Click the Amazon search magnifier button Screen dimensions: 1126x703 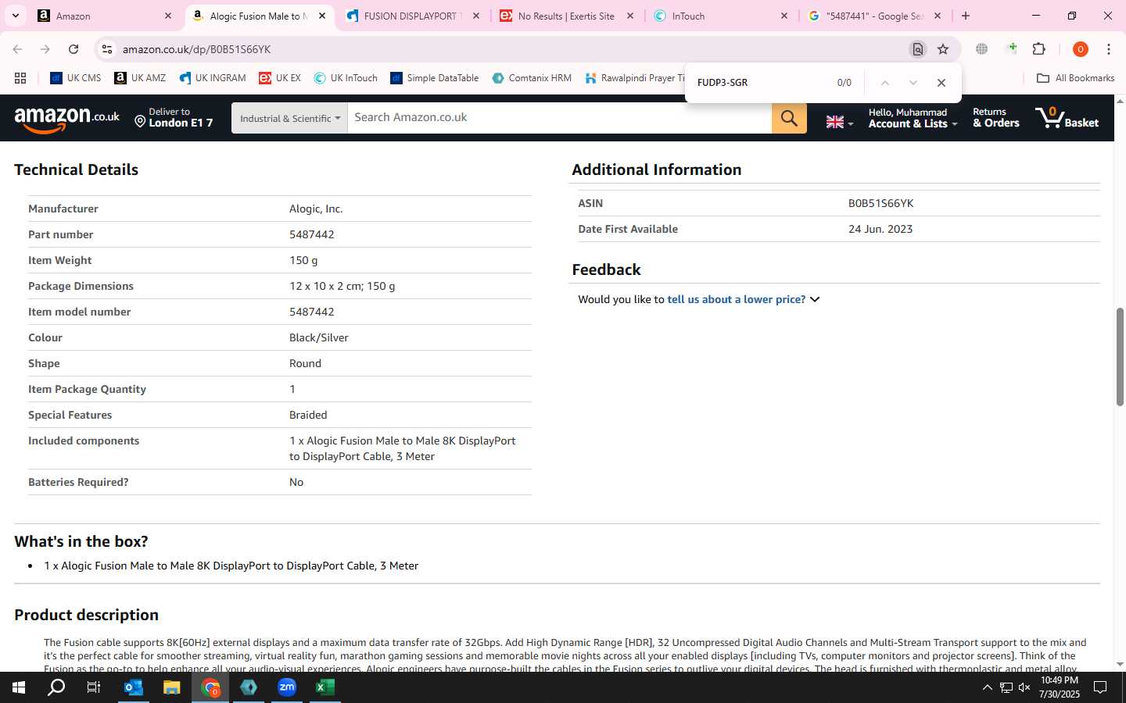point(789,118)
